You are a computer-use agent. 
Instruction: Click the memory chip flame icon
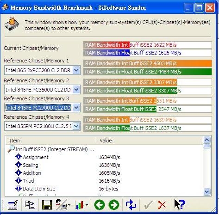click(12, 24)
